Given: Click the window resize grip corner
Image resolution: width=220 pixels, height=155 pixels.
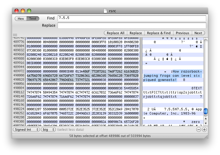Looking at the screenshot, I should click(x=206, y=137).
